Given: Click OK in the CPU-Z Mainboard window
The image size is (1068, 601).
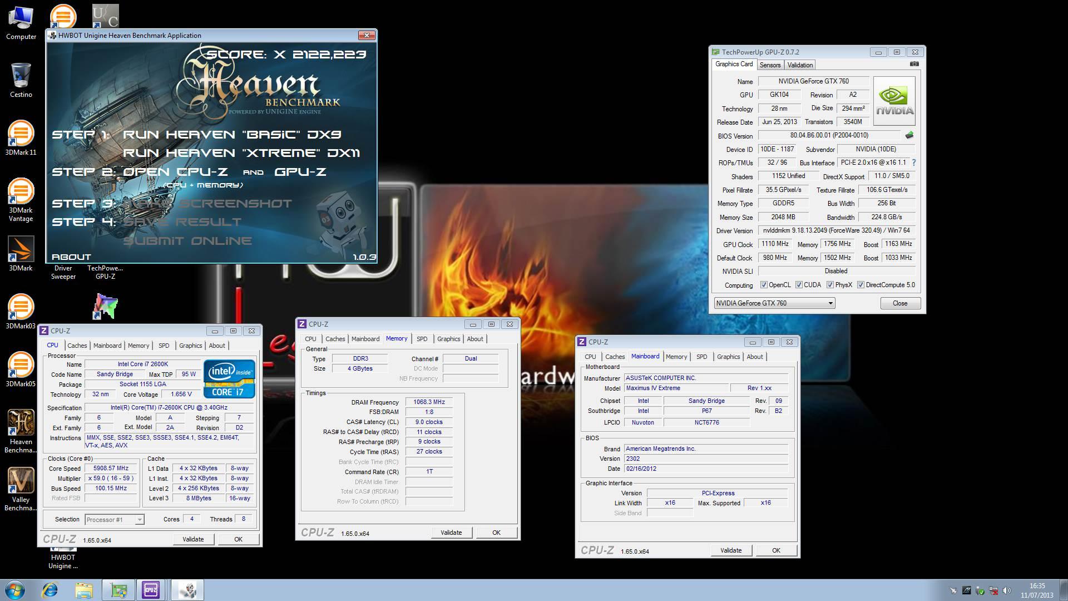Looking at the screenshot, I should 776,550.
